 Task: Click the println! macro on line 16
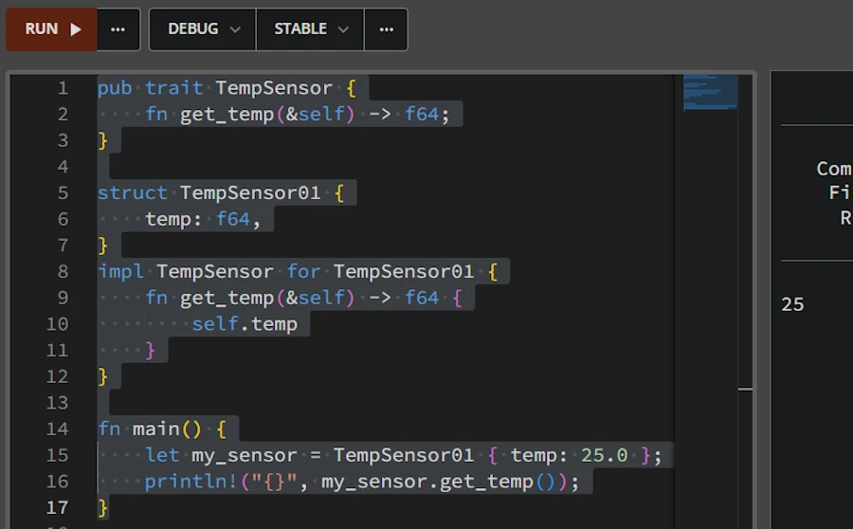click(186, 483)
